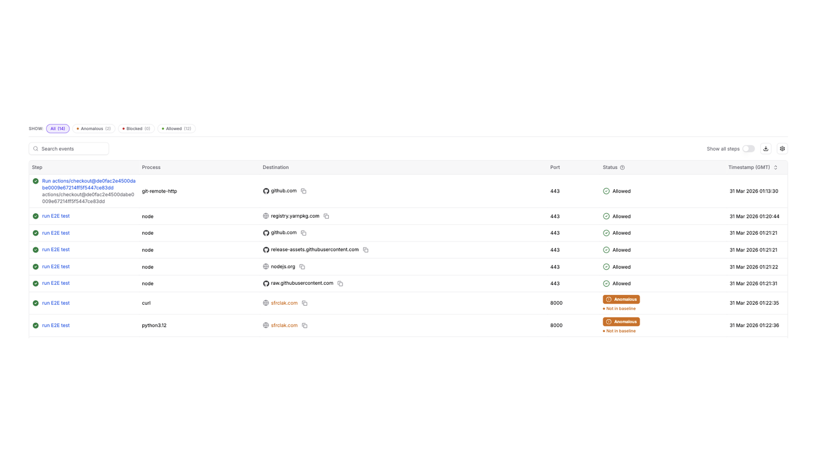Download the events list
Viewport: 819px width, 461px height.
(x=766, y=149)
